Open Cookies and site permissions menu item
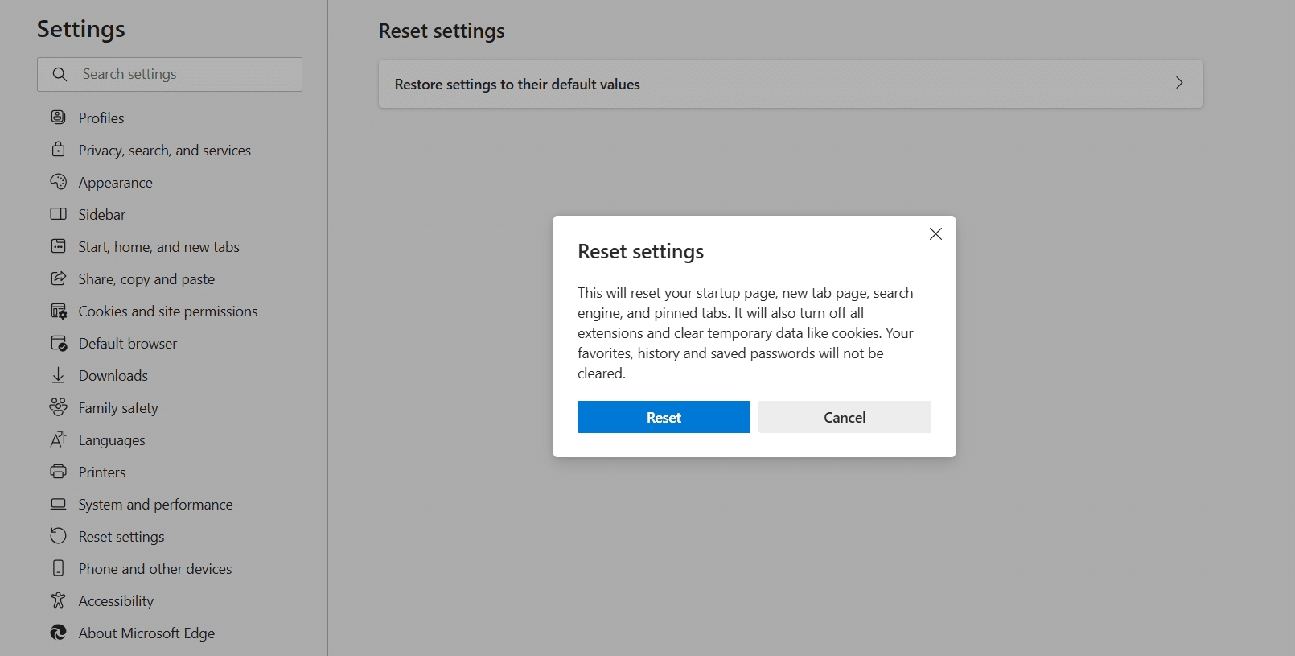This screenshot has height=656, width=1295. (x=167, y=311)
